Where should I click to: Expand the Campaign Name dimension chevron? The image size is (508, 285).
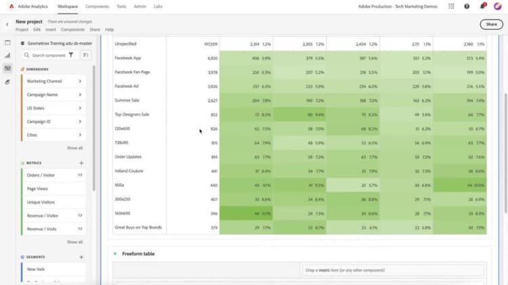click(80, 95)
